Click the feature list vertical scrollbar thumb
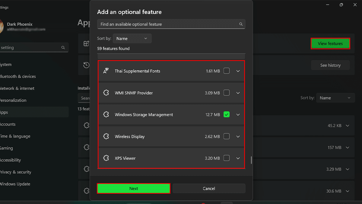This screenshot has height=204, width=362. point(251,160)
